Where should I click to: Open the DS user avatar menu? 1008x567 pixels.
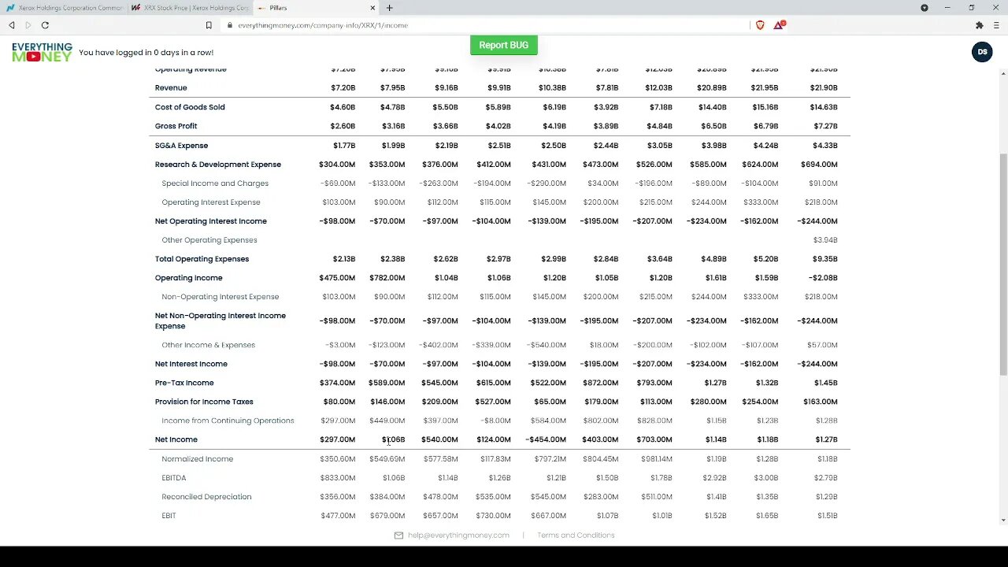(x=982, y=52)
